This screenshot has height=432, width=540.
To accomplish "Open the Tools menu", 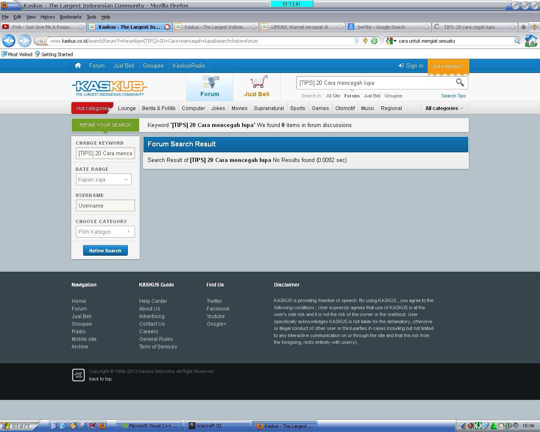I will [x=92, y=17].
